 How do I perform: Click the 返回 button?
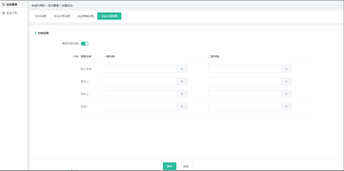[x=186, y=166]
